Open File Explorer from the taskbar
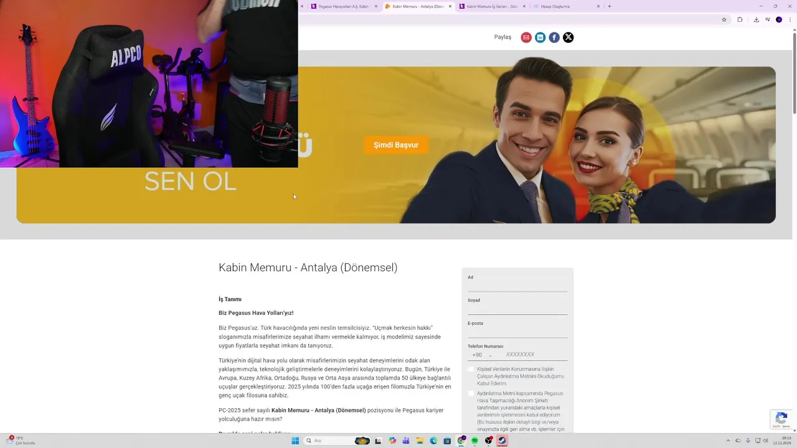 pos(420,441)
